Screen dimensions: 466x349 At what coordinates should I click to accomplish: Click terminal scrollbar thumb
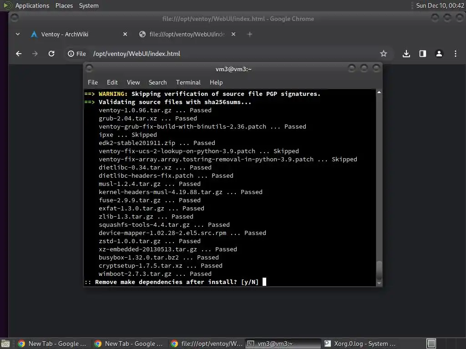pos(379,270)
